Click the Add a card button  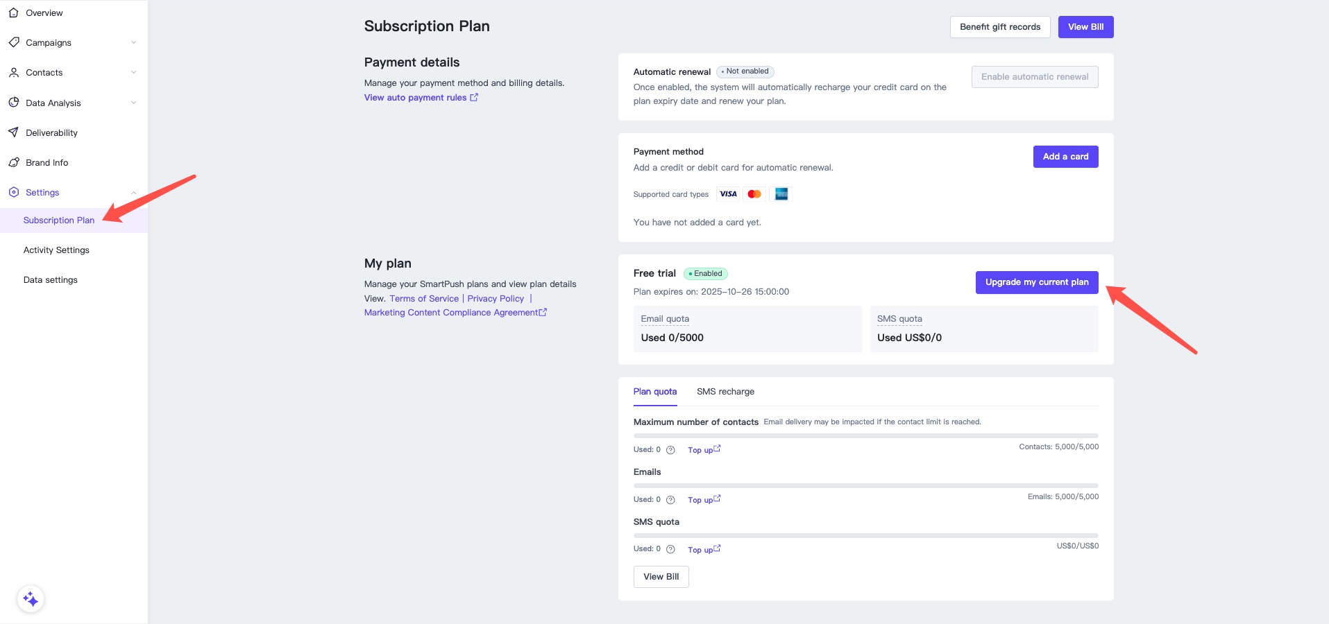click(x=1065, y=157)
